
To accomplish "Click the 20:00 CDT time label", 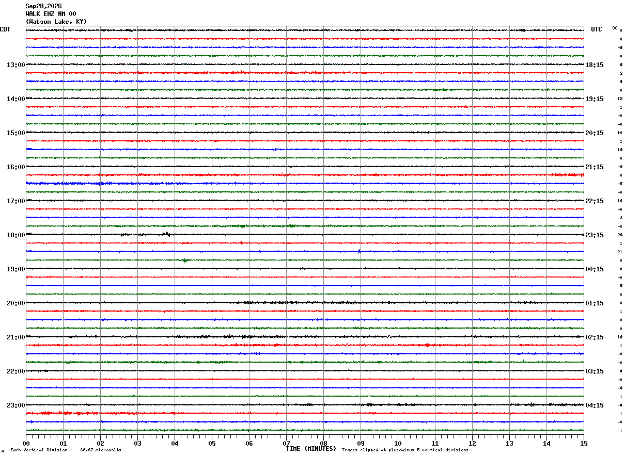I will [16, 303].
